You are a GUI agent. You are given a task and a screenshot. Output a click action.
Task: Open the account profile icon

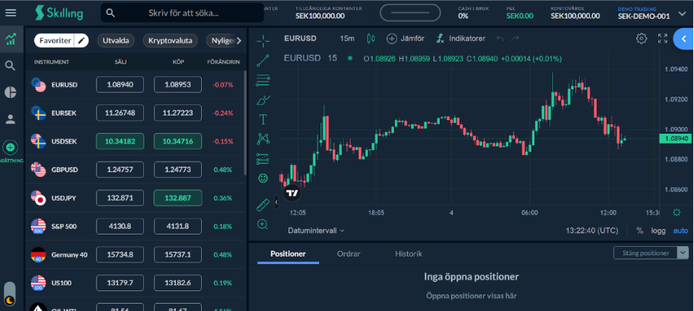click(x=11, y=119)
